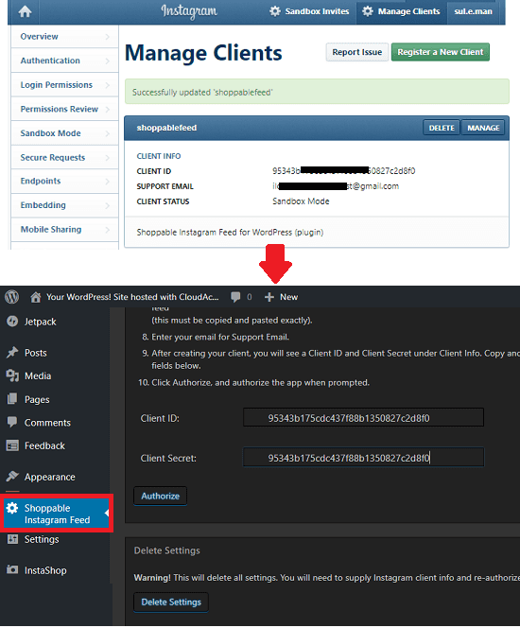Expand the Login Permissions chevron

(107, 85)
